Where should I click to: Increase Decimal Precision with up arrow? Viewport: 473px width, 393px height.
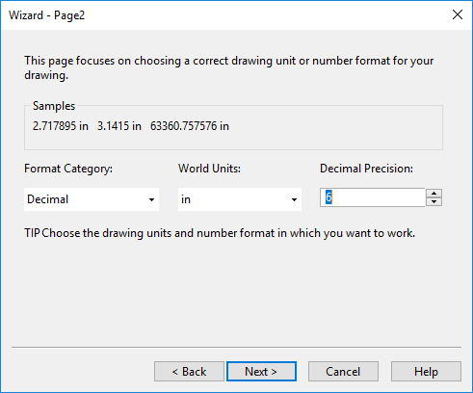tap(434, 194)
